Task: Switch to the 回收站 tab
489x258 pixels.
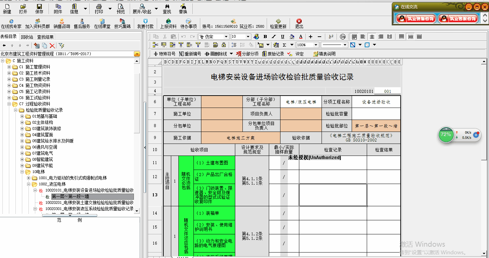Action: point(27,37)
